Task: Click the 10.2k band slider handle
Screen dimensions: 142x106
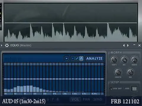Action: pyautogui.click(x=93, y=79)
